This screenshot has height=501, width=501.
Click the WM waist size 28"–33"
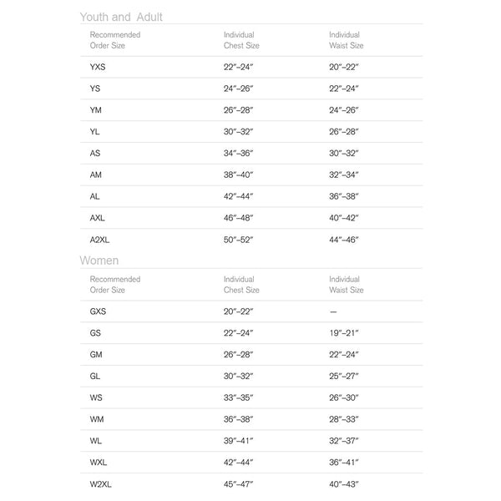343,419
